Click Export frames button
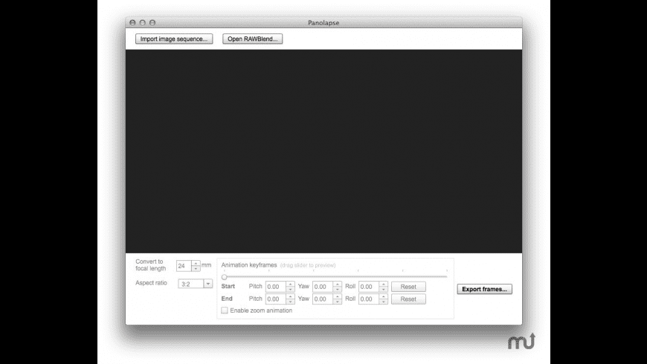The height and width of the screenshot is (364, 647). click(x=484, y=289)
